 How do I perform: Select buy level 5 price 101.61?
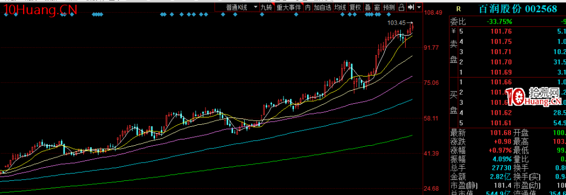(x=501, y=123)
